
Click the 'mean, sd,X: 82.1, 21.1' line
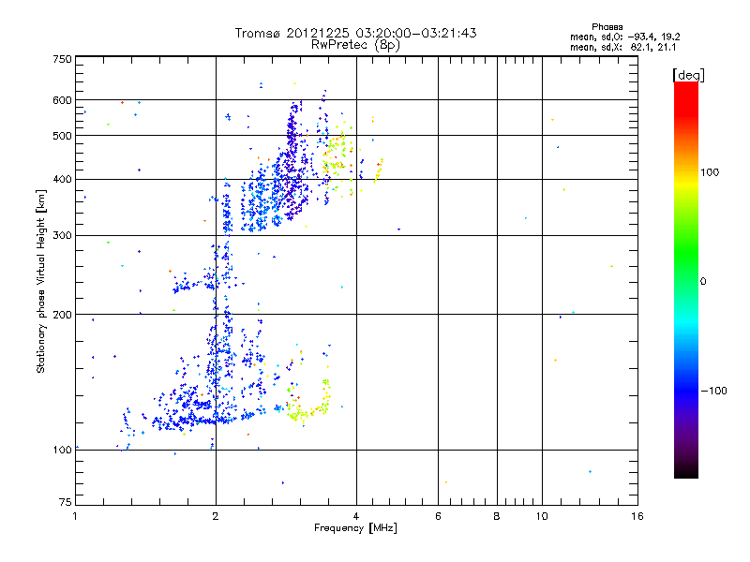622,47
